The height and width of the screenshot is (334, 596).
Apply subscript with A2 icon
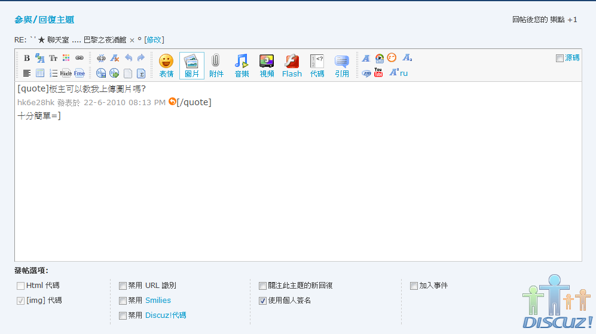click(x=407, y=58)
